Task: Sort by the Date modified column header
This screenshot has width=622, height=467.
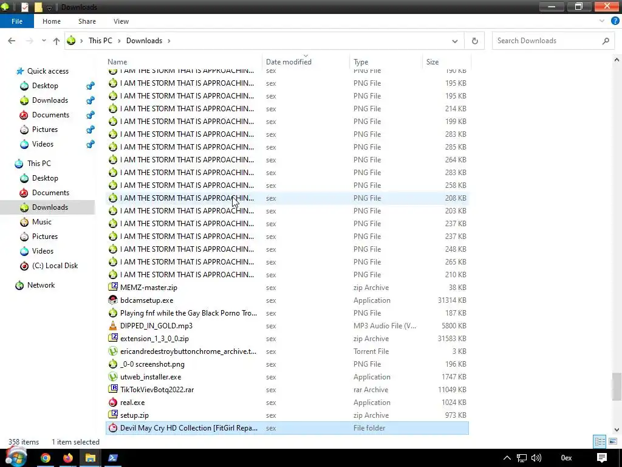Action: 306,61
